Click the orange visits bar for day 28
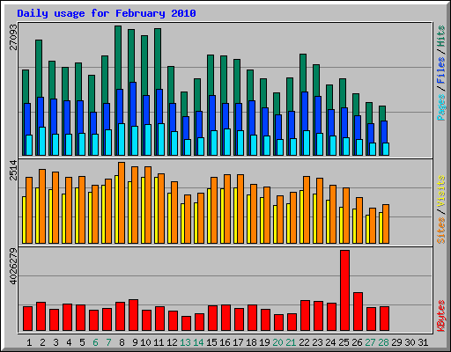The width and height of the screenshot is (451, 352). pyautogui.click(x=386, y=224)
